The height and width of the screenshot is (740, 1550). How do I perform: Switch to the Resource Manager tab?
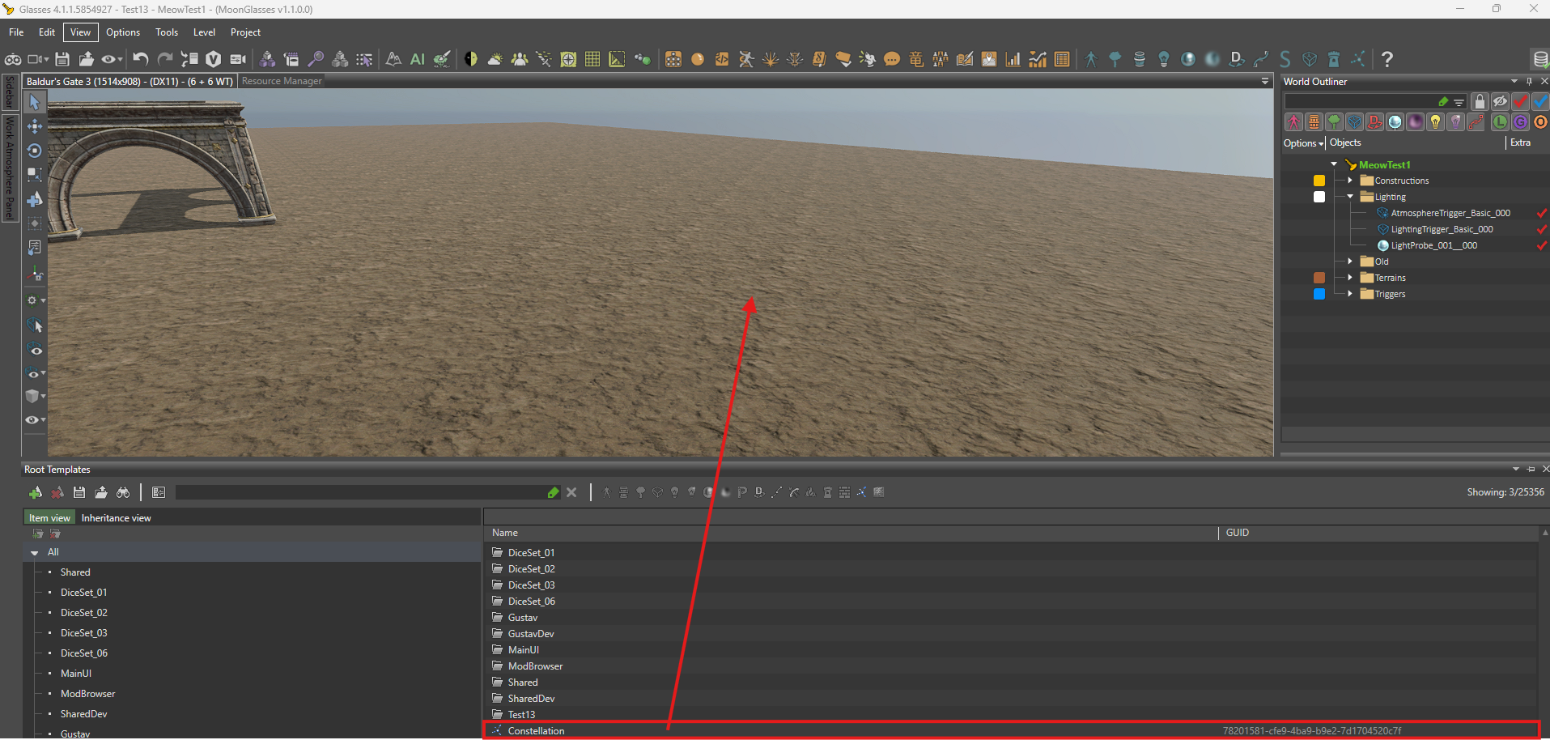282,81
